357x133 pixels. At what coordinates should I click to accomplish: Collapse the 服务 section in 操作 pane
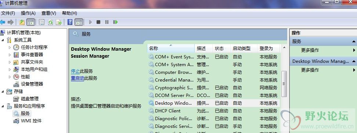coord(354,41)
